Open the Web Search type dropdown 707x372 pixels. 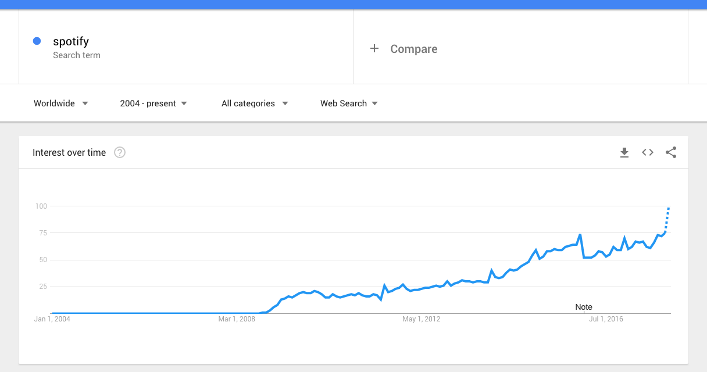[349, 103]
